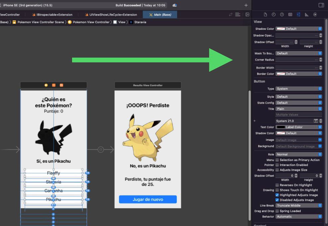Image resolution: width=328 pixels, height=226 pixels.
Task: Toggle Interaction Enabled pointer checkbox
Action: coord(277,165)
